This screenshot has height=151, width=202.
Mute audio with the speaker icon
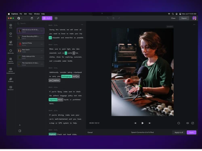[187, 123]
